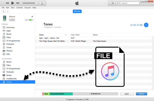The width and height of the screenshot is (154, 101).
Task: Click The Virgin Queen album cell
Action: pos(100,41)
